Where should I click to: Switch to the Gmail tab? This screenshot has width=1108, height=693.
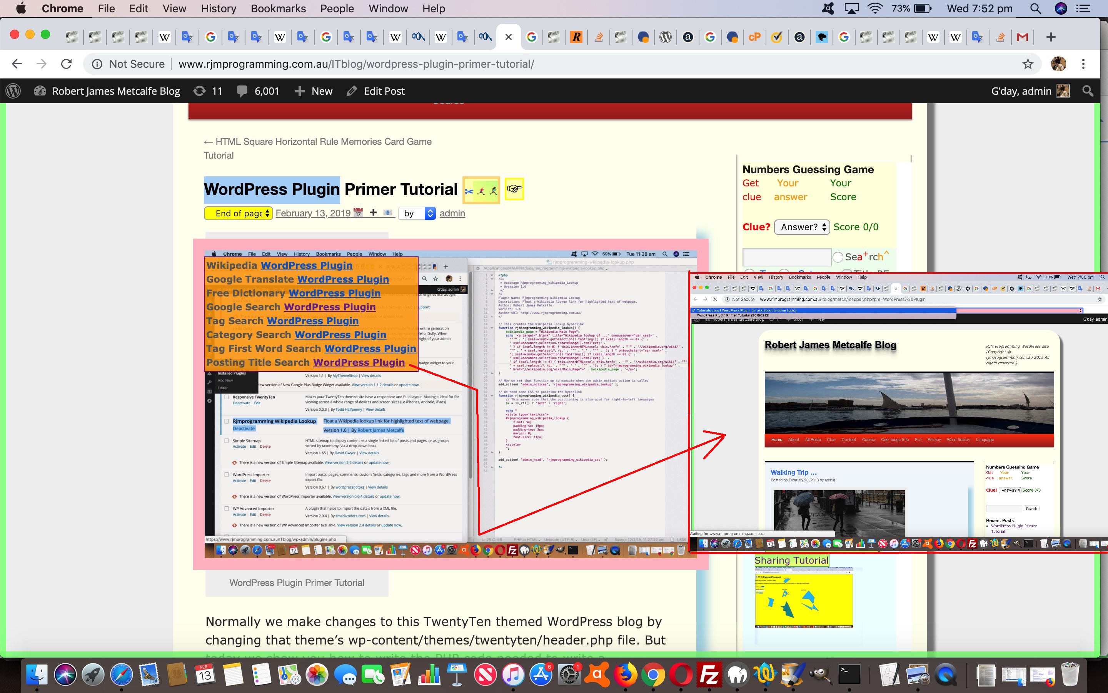(x=1022, y=37)
